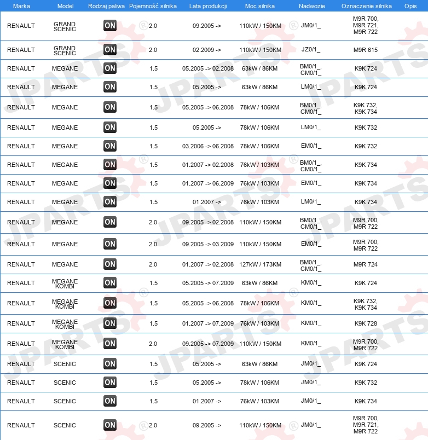428x440 pixels.
Task: Click ON badge for Megane BM0/1_ 78kW row
Action: tap(109, 107)
